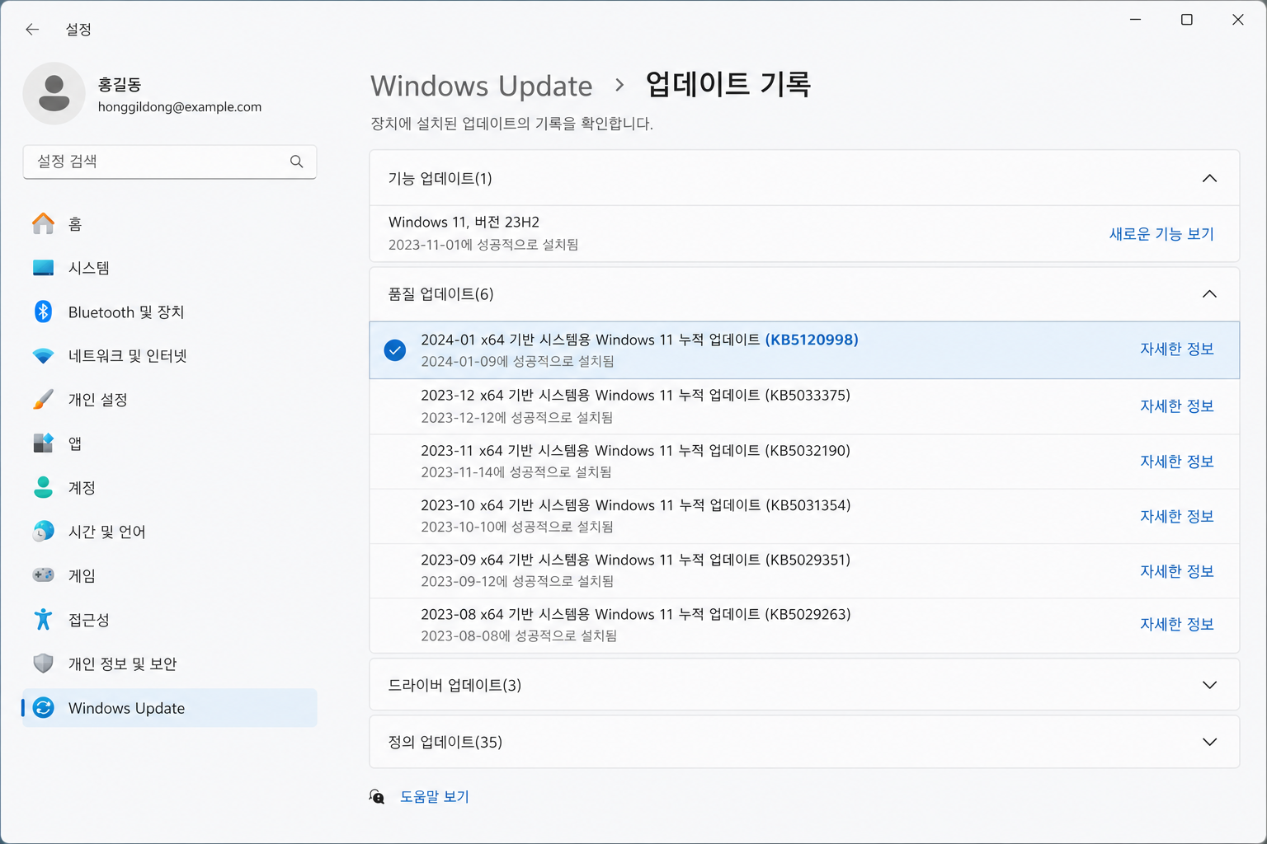
Task: Click the Accessibility figure icon
Action: click(44, 619)
